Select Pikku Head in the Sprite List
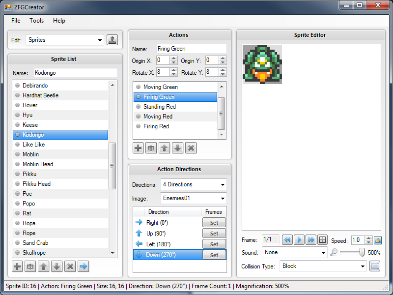The image size is (393, 295). (x=60, y=183)
